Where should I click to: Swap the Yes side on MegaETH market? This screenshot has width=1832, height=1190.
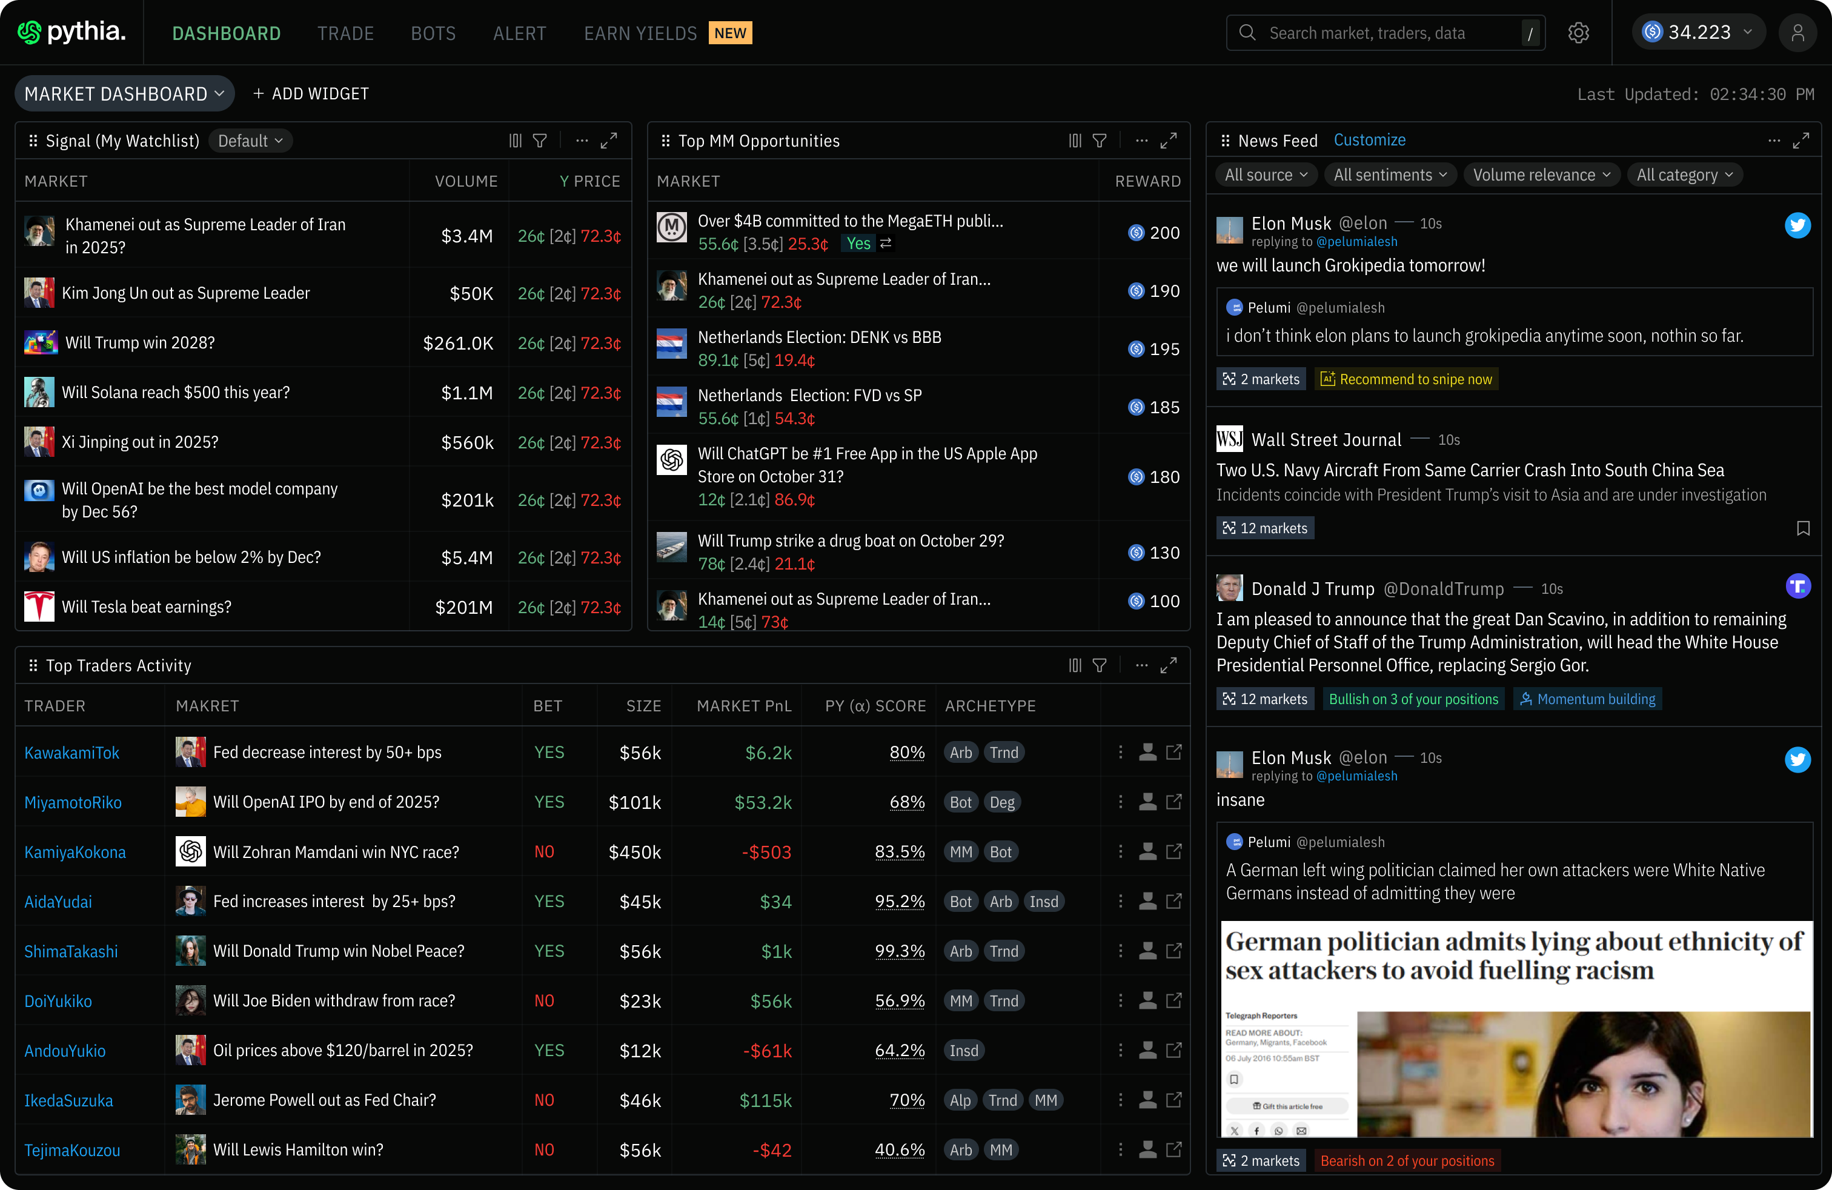pos(886,244)
